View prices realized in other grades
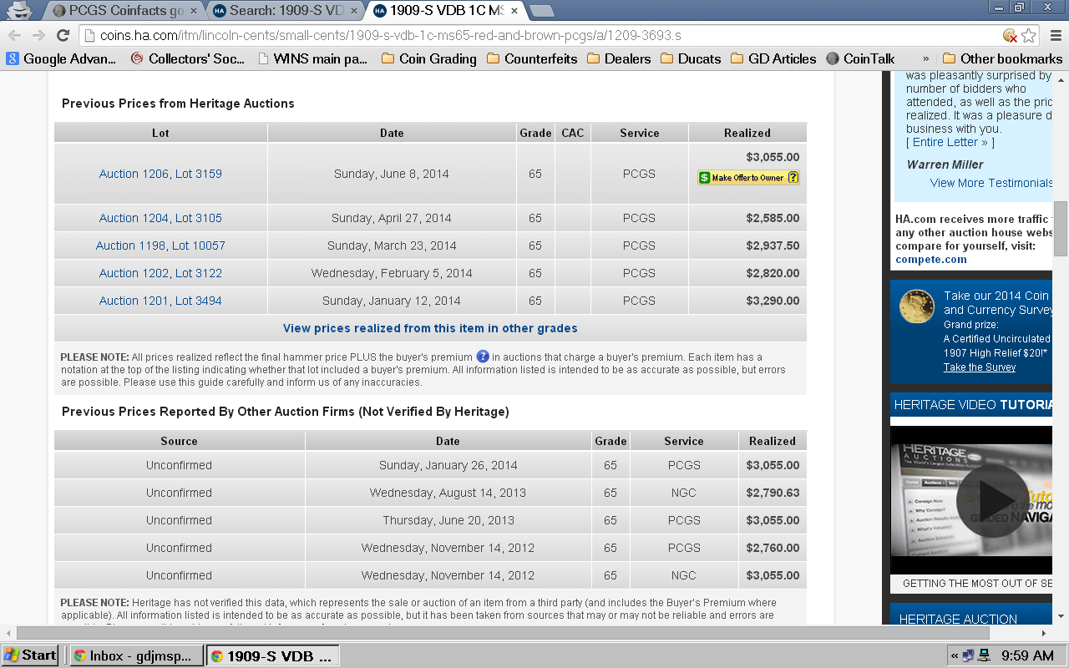 coord(430,328)
